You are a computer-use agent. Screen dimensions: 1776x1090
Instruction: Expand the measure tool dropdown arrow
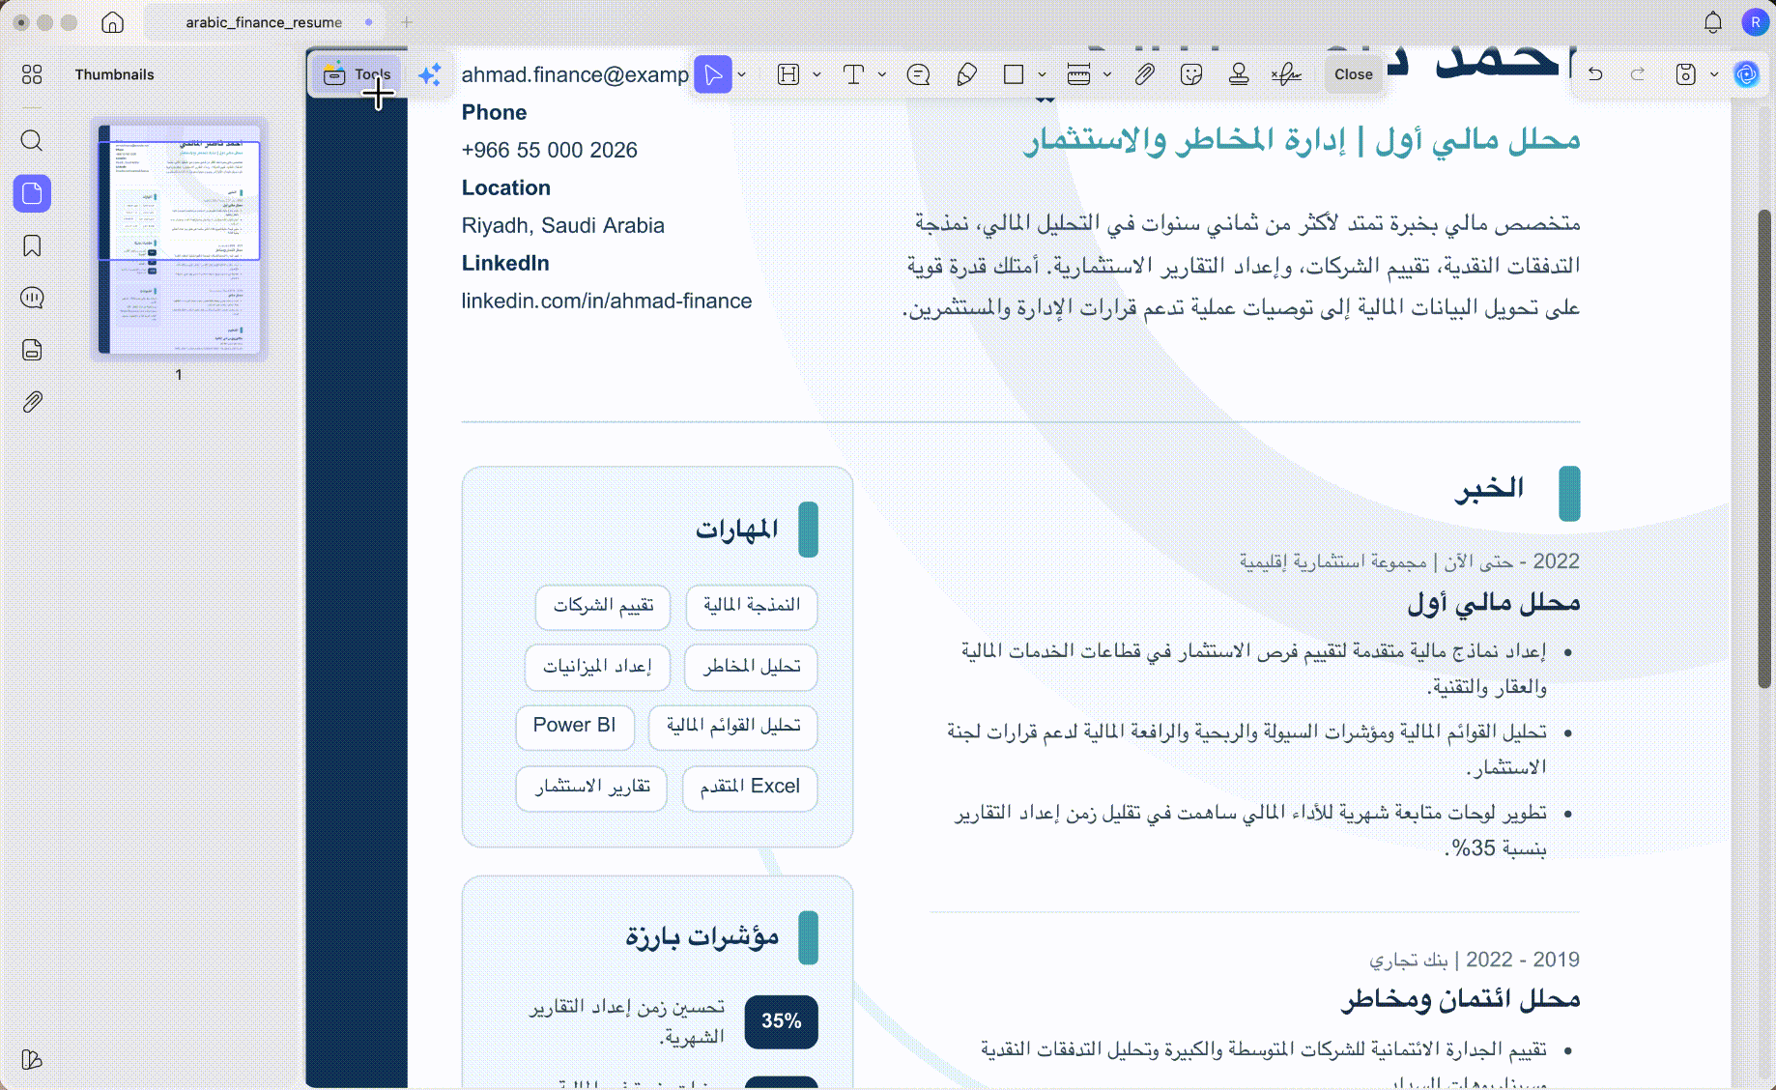1106,74
